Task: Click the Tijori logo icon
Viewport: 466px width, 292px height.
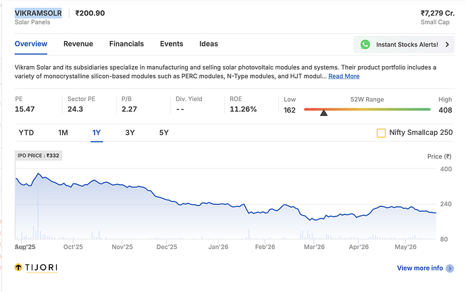Action: point(18,267)
